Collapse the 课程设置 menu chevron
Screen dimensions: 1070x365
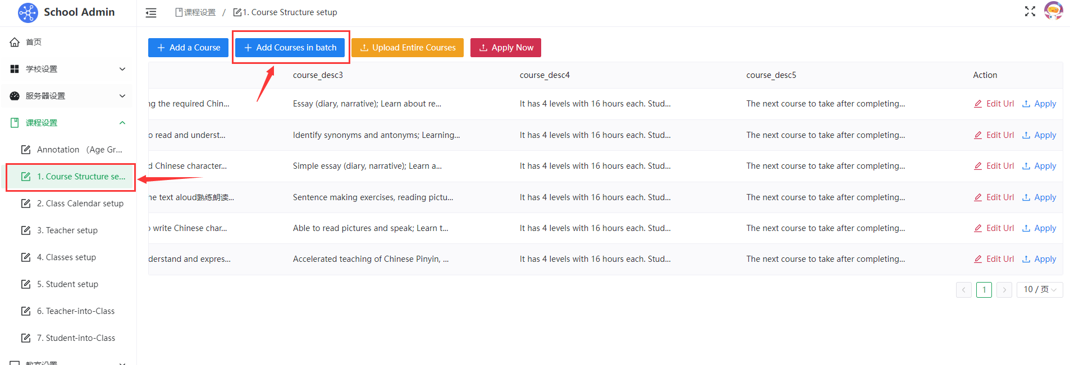(x=122, y=123)
